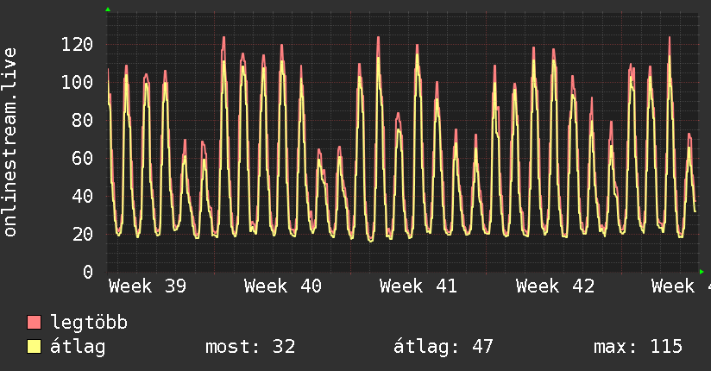This screenshot has width=711, height=371.
Task: Click the 120 y-axis tick label
Action: 77,45
